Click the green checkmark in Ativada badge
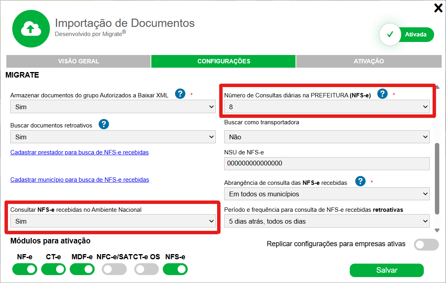 coord(390,34)
